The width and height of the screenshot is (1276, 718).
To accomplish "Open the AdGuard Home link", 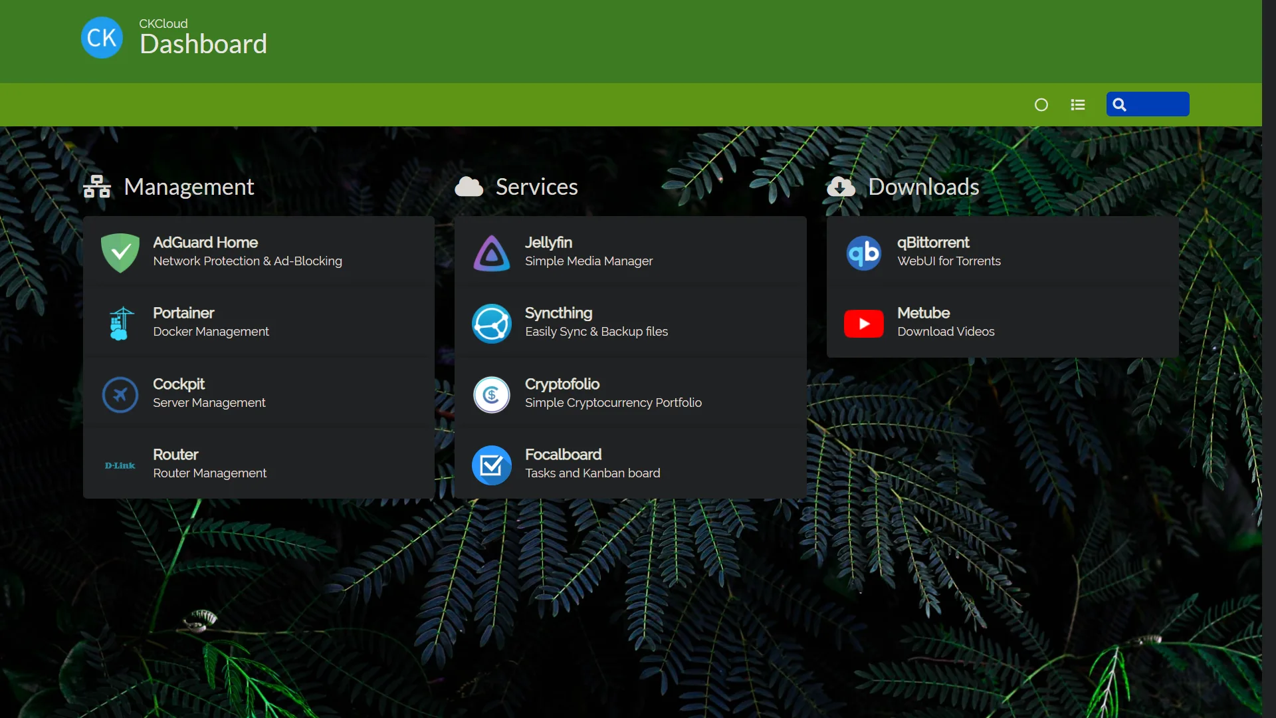I will 205,243.
